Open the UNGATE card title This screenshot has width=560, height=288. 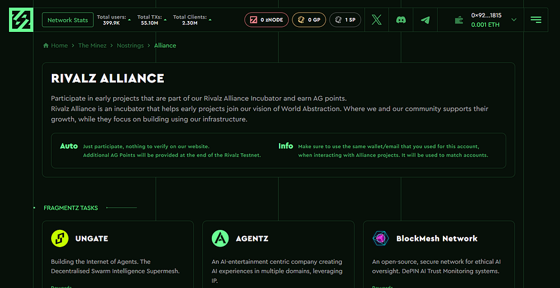click(92, 239)
